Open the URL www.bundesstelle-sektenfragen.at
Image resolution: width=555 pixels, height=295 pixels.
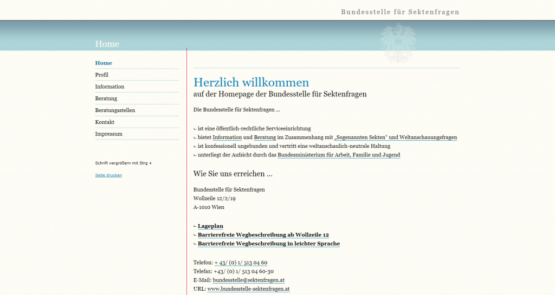[248, 289]
